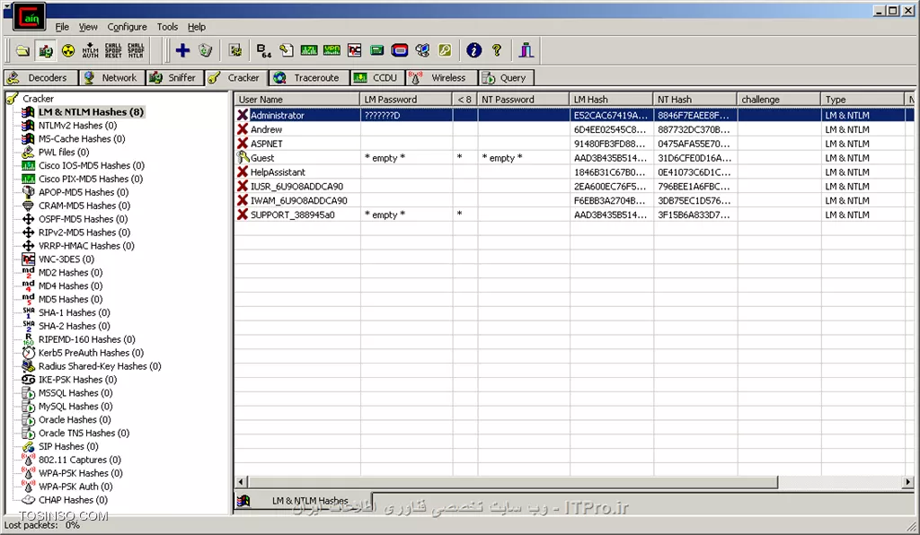Click the CHALL SPOOF NTLM toolbar icon

pos(136,50)
